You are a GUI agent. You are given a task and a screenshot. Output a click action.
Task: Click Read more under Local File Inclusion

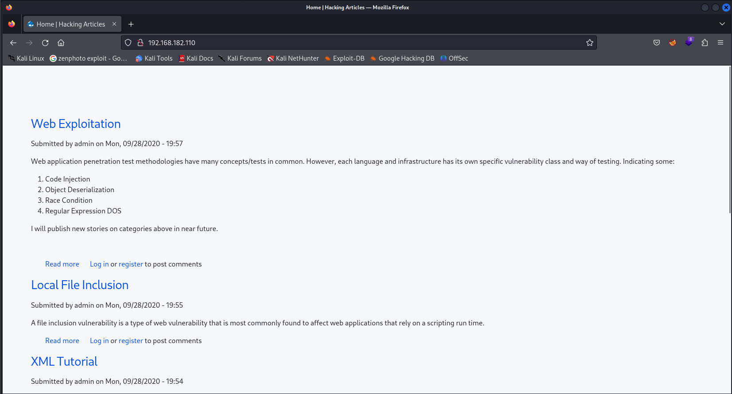62,341
